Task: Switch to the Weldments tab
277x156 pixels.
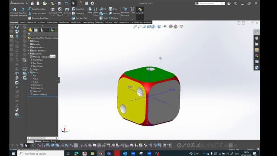Action: pos(64,23)
